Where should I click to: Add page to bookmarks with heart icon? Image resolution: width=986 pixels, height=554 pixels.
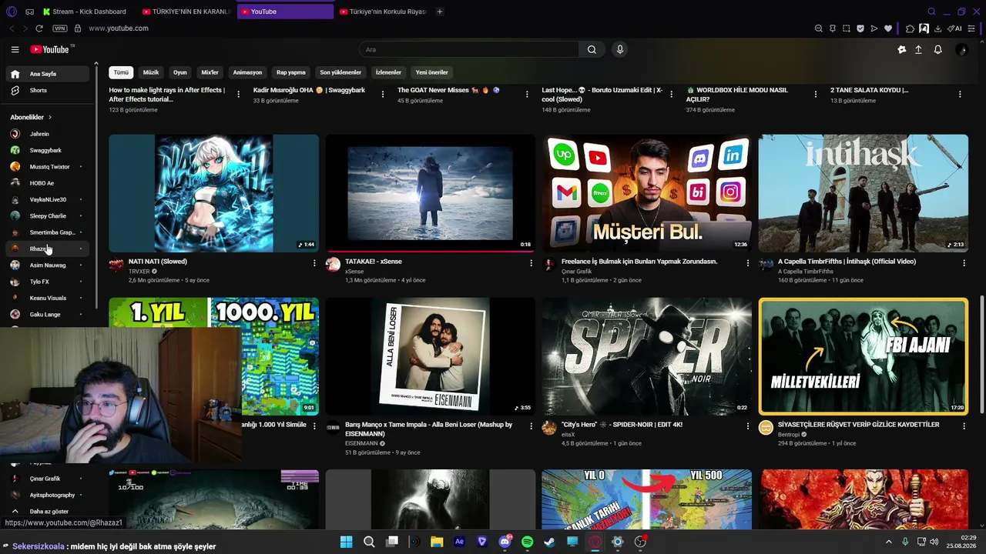click(x=887, y=28)
